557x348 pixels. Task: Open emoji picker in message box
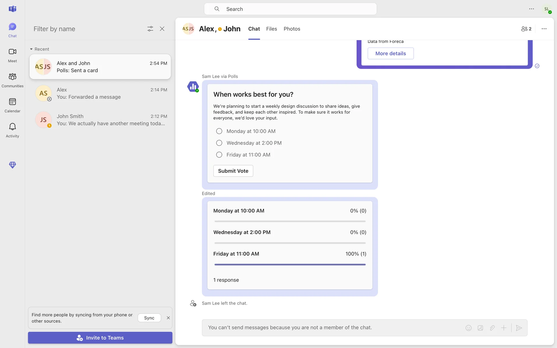pyautogui.click(x=469, y=328)
